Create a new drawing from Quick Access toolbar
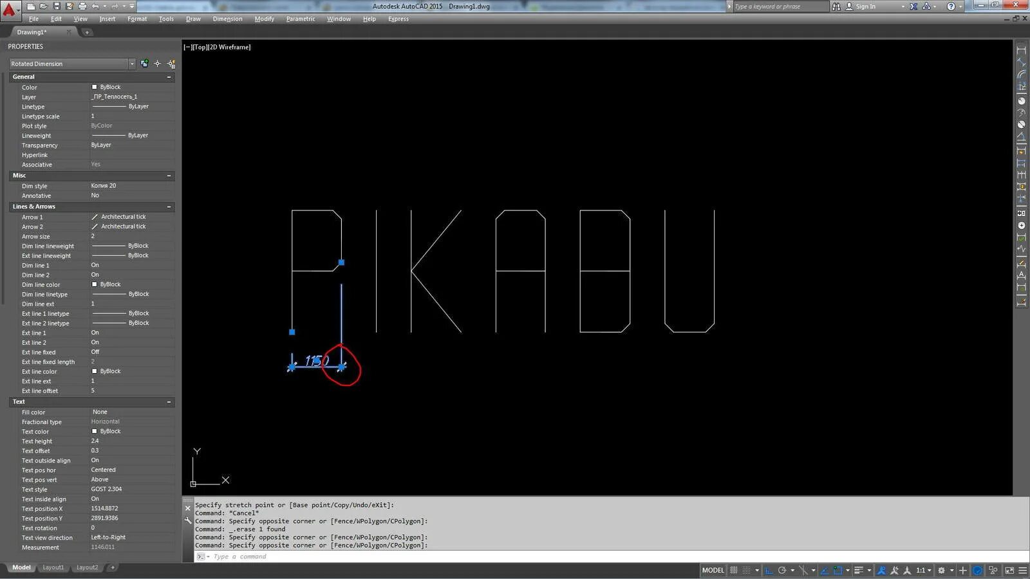This screenshot has width=1030, height=579. tap(31, 6)
